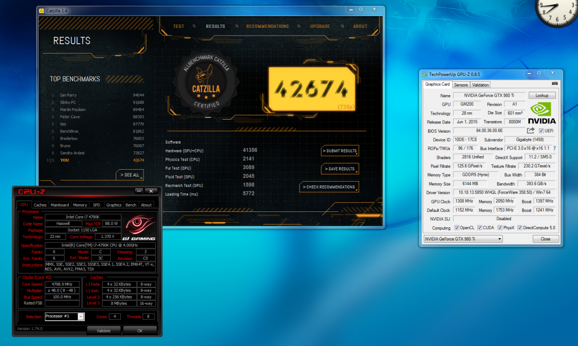Close the CPU-Z window
The height and width of the screenshot is (346, 578).
pos(151,191)
